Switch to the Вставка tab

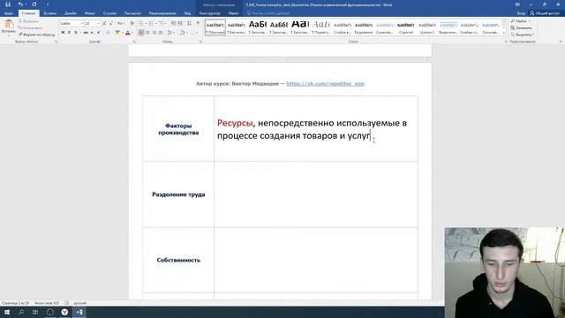point(49,13)
